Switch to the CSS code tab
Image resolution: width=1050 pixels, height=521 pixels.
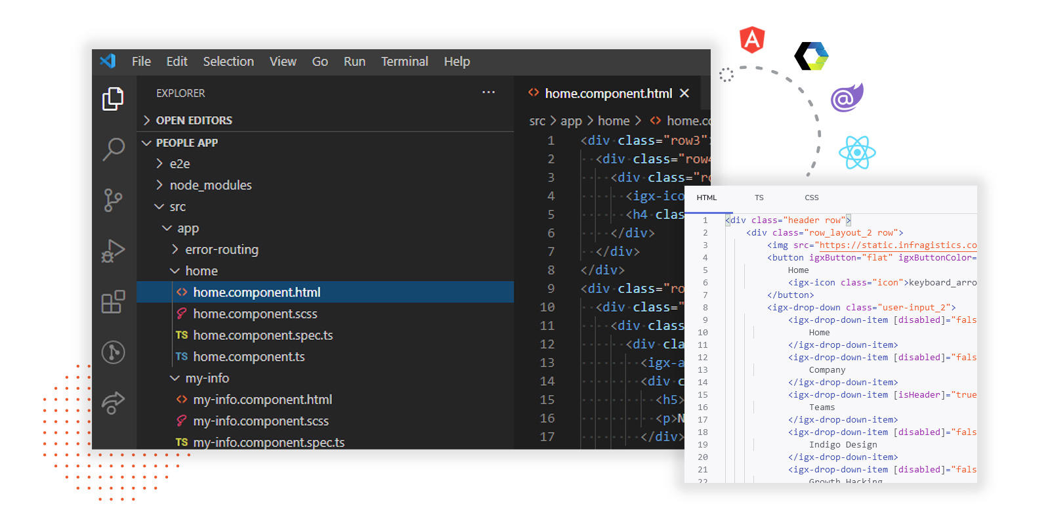point(811,198)
